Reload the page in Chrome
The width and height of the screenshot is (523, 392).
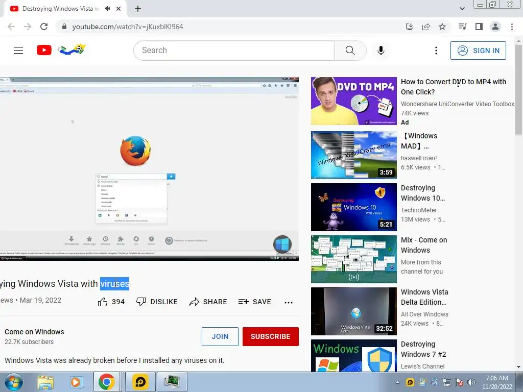tap(44, 27)
